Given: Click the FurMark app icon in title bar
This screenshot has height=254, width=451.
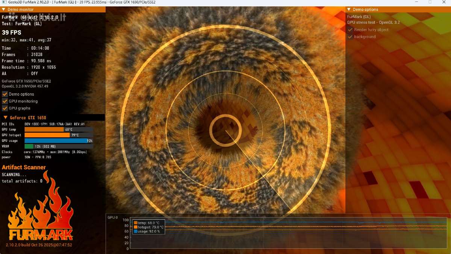Looking at the screenshot, I should [x=3, y=2].
